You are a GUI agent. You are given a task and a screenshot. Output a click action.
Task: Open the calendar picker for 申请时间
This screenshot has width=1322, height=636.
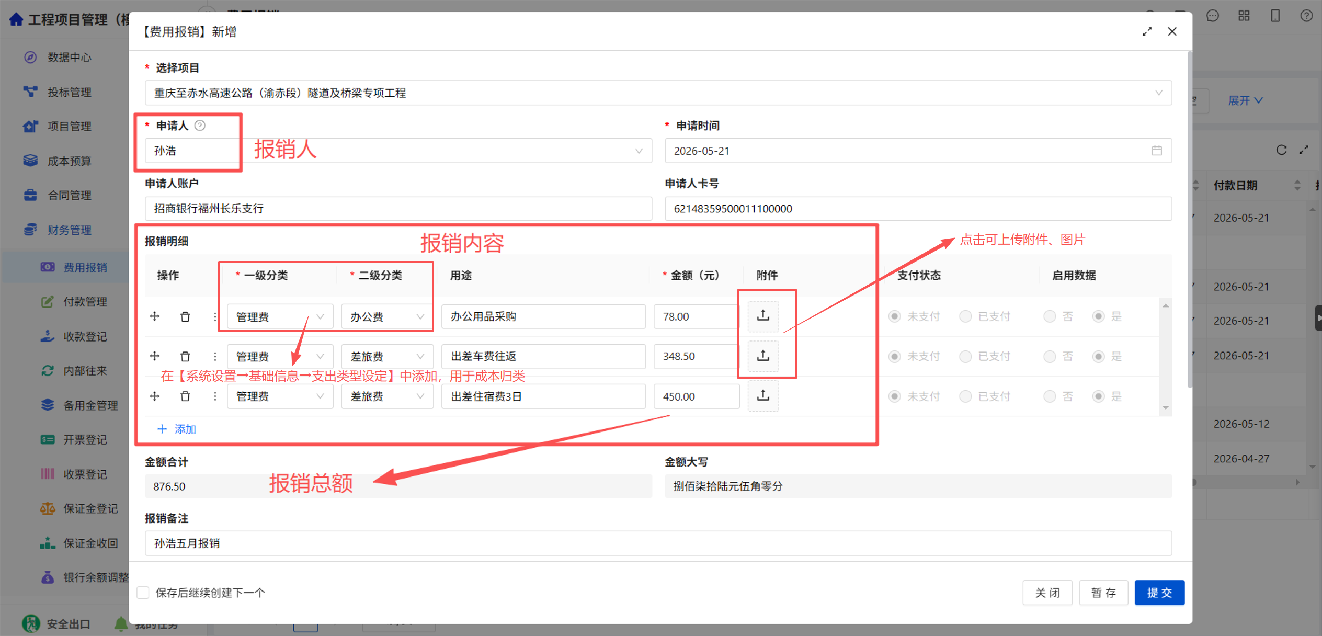1157,151
